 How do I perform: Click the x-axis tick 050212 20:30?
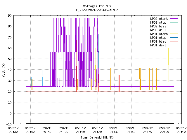pyautogui.click(x=13, y=130)
